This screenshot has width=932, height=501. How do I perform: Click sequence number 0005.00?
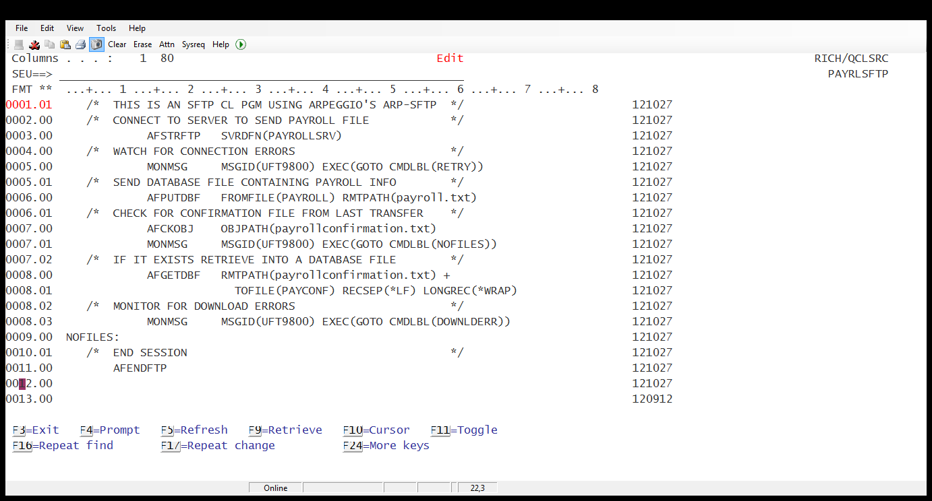point(29,167)
